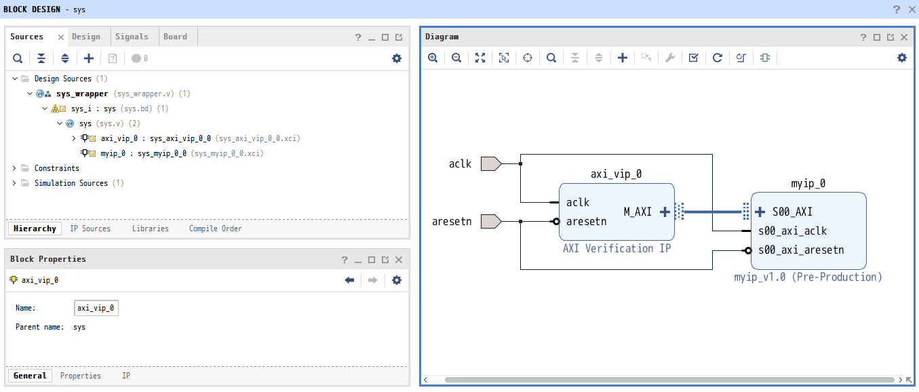Zoom the diagram to fit
Image resolution: width=919 pixels, height=392 pixels.
point(480,58)
